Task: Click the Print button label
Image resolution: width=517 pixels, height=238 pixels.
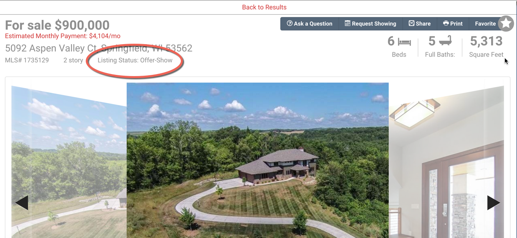Action: point(456,23)
